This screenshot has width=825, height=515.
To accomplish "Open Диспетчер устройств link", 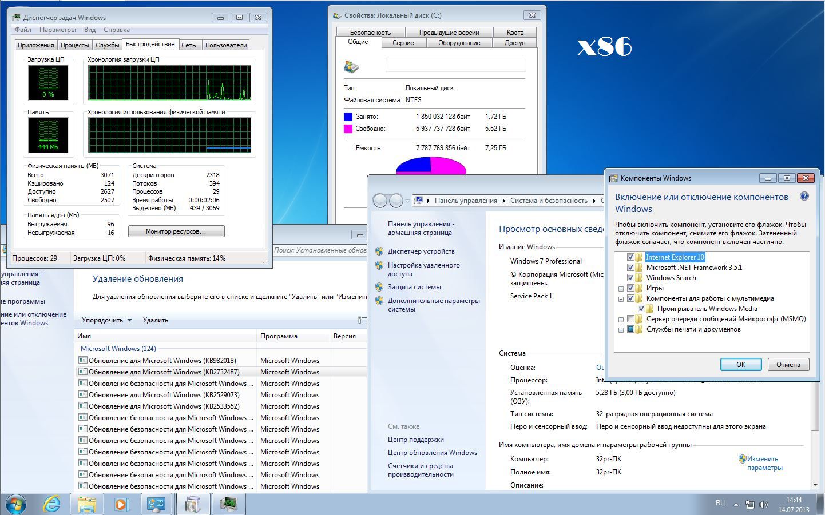I will click(x=421, y=251).
